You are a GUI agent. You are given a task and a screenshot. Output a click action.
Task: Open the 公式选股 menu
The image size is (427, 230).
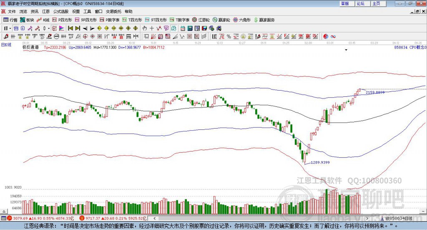pyautogui.click(x=61, y=11)
